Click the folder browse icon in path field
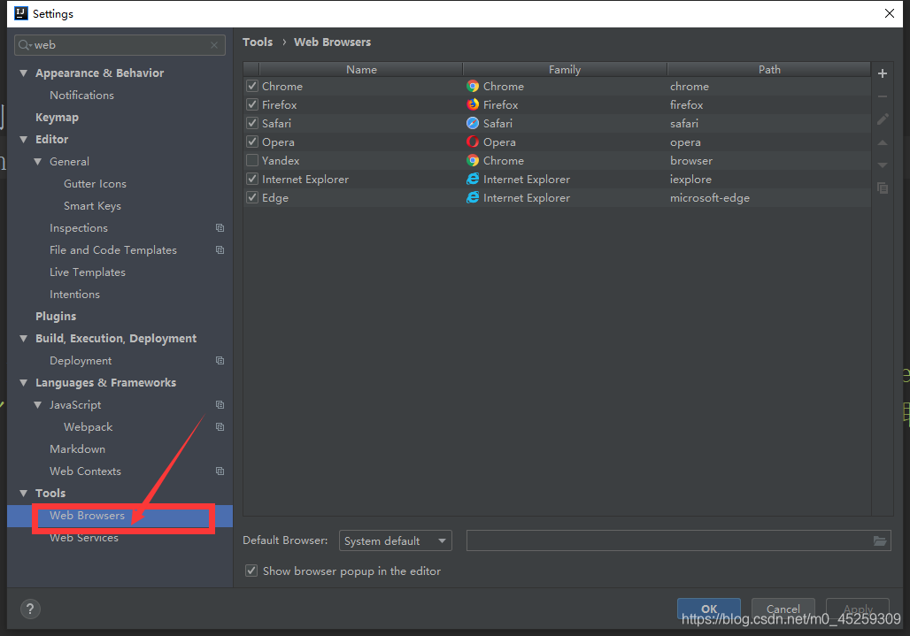 880,541
